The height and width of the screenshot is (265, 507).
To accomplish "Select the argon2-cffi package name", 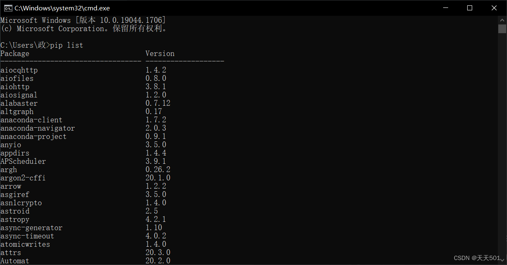I will [23, 178].
